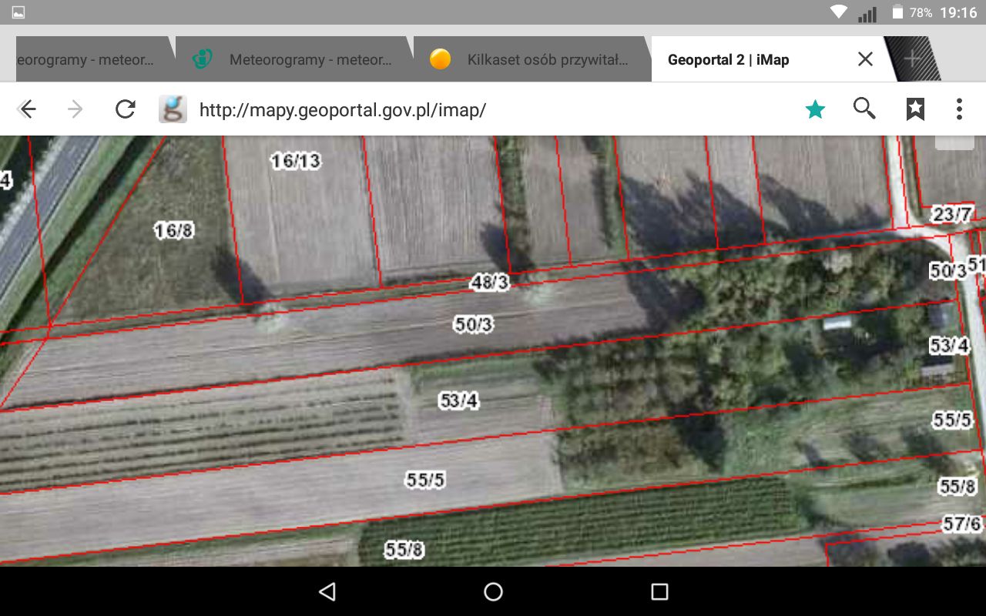This screenshot has width=986, height=616.
Task: Tap the image notification icon in status bar
Action: click(18, 12)
